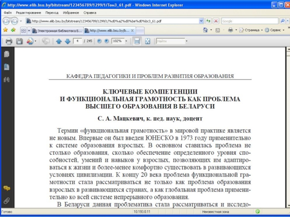Viewport: 290px width, 217px height.
Task: Click the green Refresh page icon
Action: click(208, 21)
